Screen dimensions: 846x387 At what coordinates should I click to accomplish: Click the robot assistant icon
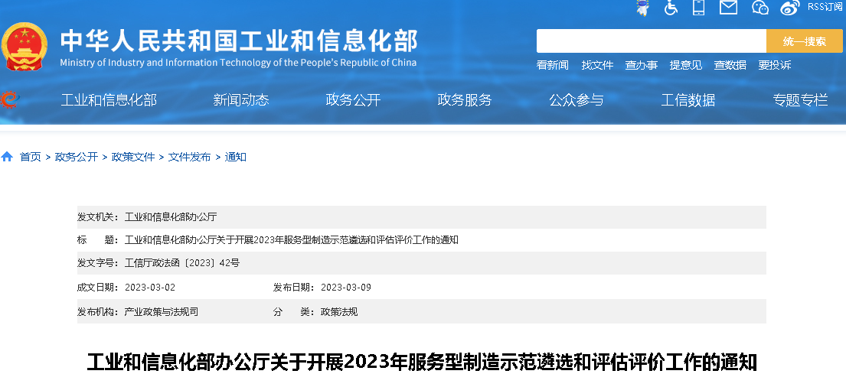pos(642,8)
